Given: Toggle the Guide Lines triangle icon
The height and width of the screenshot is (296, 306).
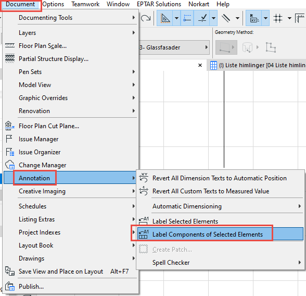Looking at the screenshot, I should tap(165, 18).
